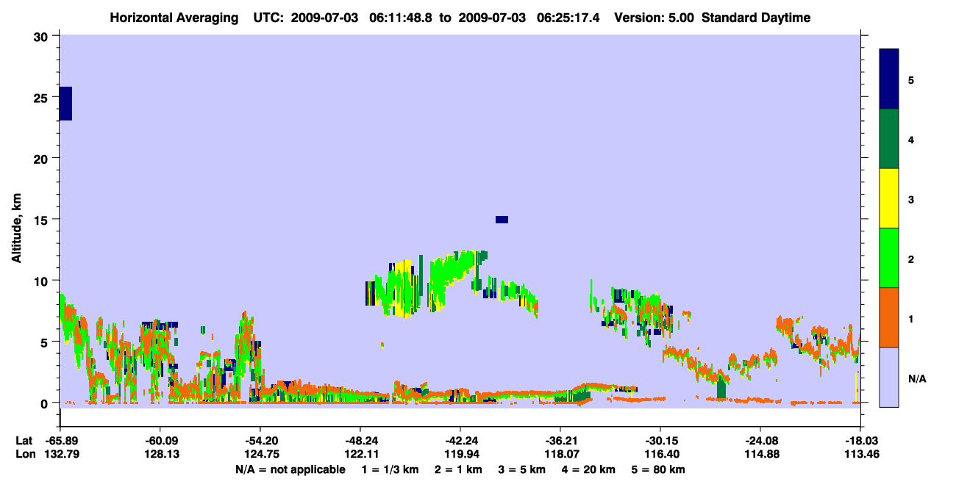Click the longitude tick label 118.07
The width and height of the screenshot is (956, 490).
(x=560, y=455)
